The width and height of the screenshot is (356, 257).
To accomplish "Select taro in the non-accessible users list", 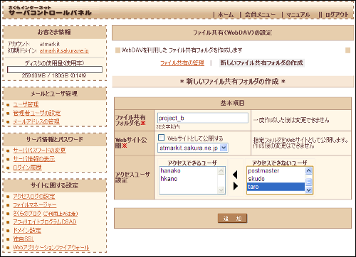I will [276, 187].
